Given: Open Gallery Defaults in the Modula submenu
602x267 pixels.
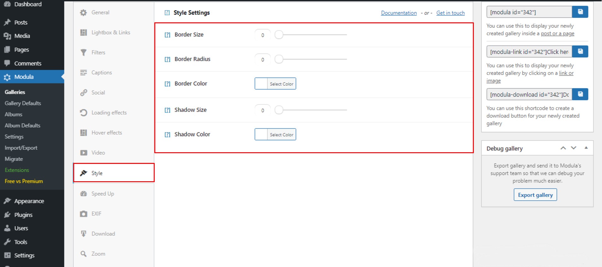Looking at the screenshot, I should [x=23, y=103].
